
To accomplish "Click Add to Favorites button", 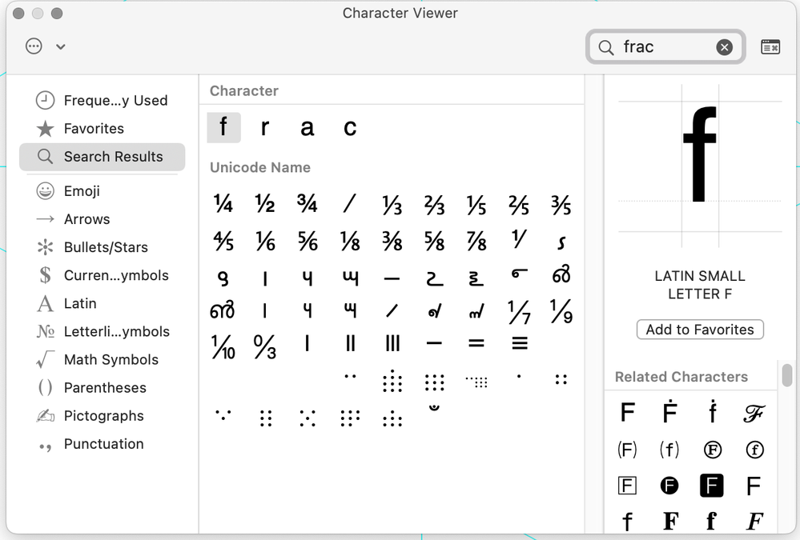I will click(x=700, y=330).
